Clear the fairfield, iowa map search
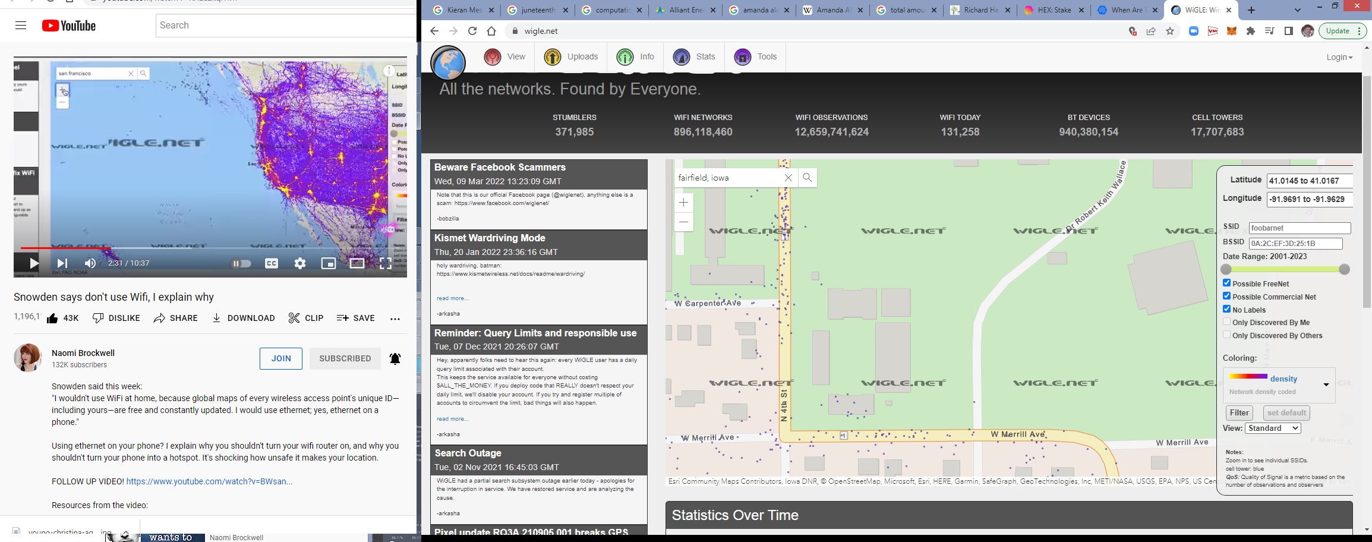 (x=788, y=178)
